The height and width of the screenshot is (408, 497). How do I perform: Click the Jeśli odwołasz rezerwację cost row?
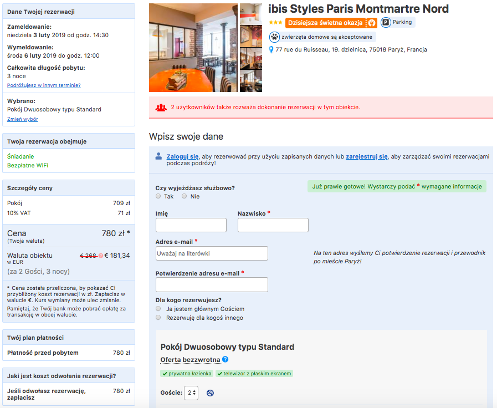point(69,394)
